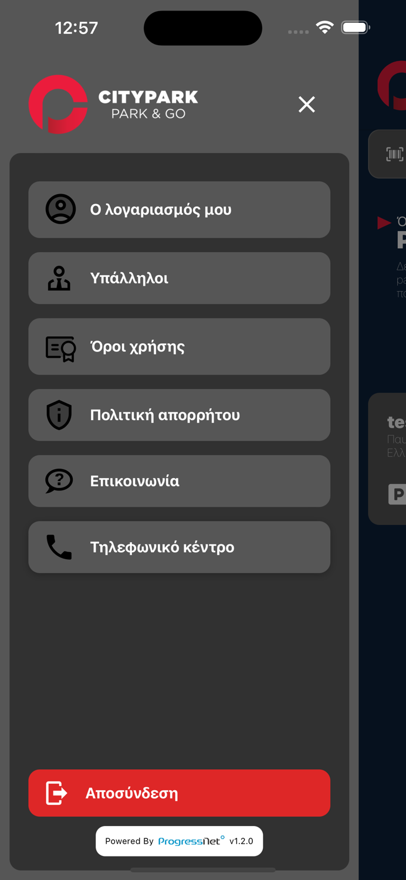The width and height of the screenshot is (406, 880).
Task: Click the logout arrow icon on red button
Action: (x=57, y=793)
